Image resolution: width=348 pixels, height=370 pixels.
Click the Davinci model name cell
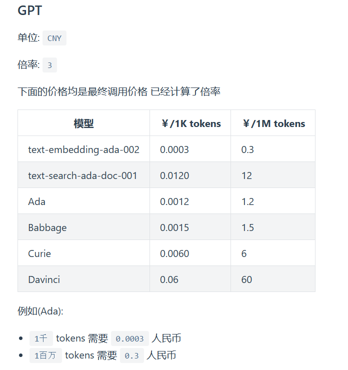click(x=44, y=279)
